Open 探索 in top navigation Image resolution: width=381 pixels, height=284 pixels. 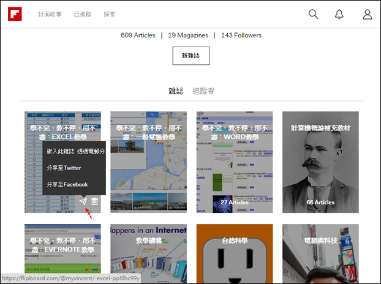110,14
